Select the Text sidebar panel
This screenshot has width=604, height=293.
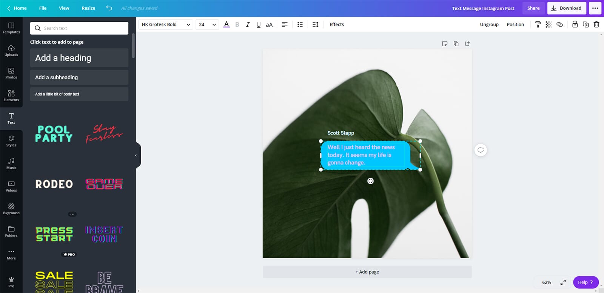click(x=11, y=119)
